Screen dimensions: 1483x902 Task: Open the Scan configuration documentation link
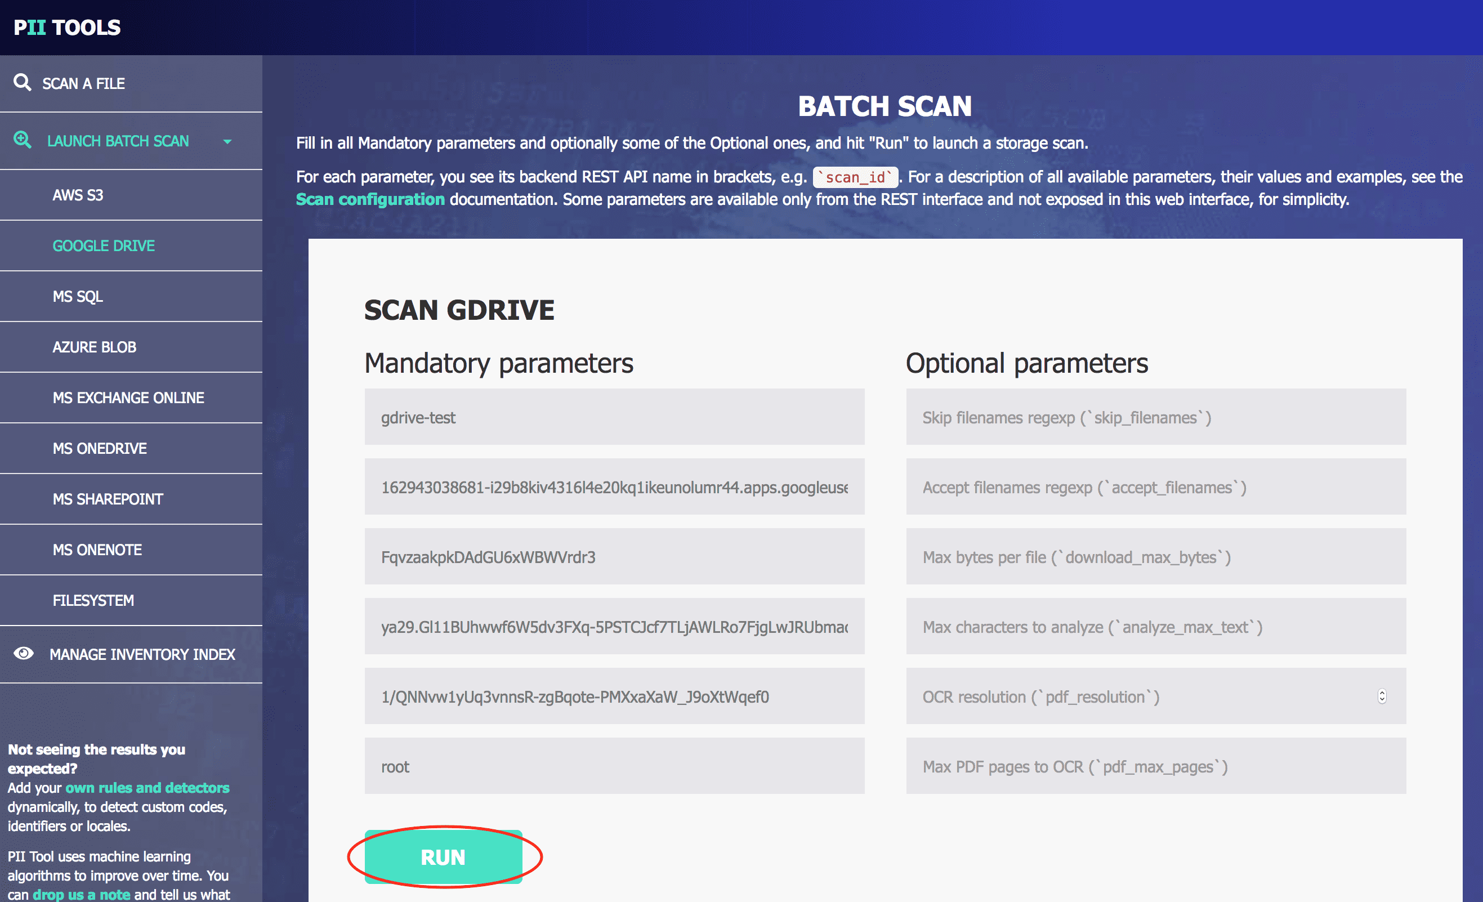click(x=370, y=199)
